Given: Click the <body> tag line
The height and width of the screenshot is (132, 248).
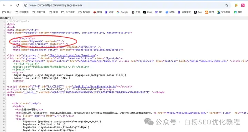Looking at the screenshot, I should 11,95.
